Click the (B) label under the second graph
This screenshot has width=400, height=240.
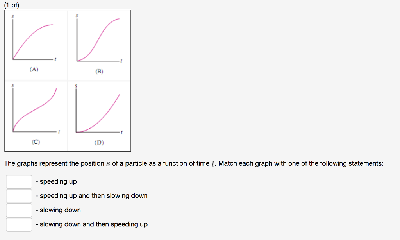(x=99, y=71)
